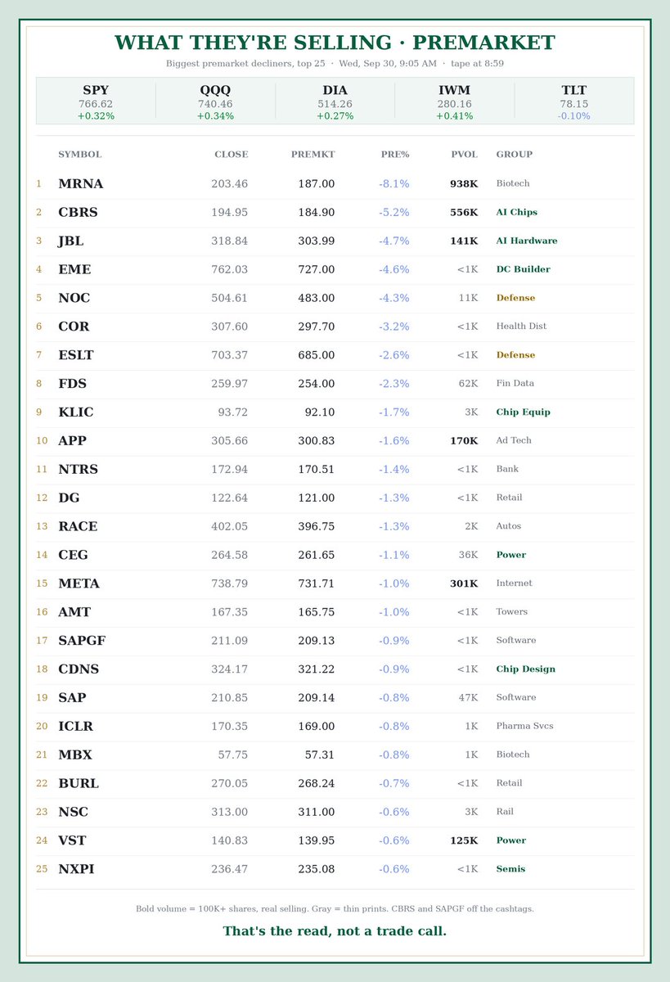The width and height of the screenshot is (670, 982).
Task: Click the DC Builder group label
Action: 524,269
